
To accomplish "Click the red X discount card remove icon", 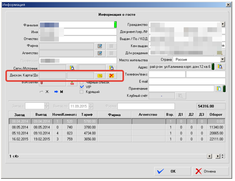I will (x=111, y=75).
